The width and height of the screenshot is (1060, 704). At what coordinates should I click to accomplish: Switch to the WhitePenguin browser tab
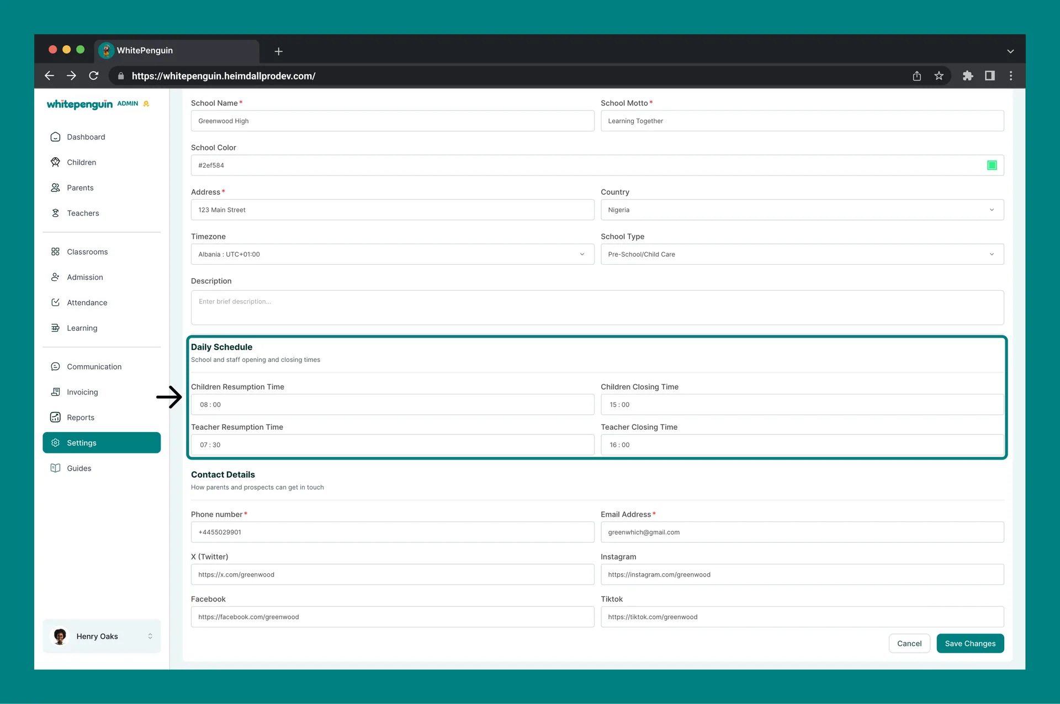[177, 51]
